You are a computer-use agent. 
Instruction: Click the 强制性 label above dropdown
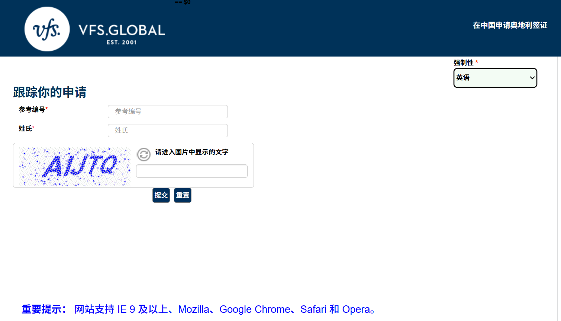463,62
